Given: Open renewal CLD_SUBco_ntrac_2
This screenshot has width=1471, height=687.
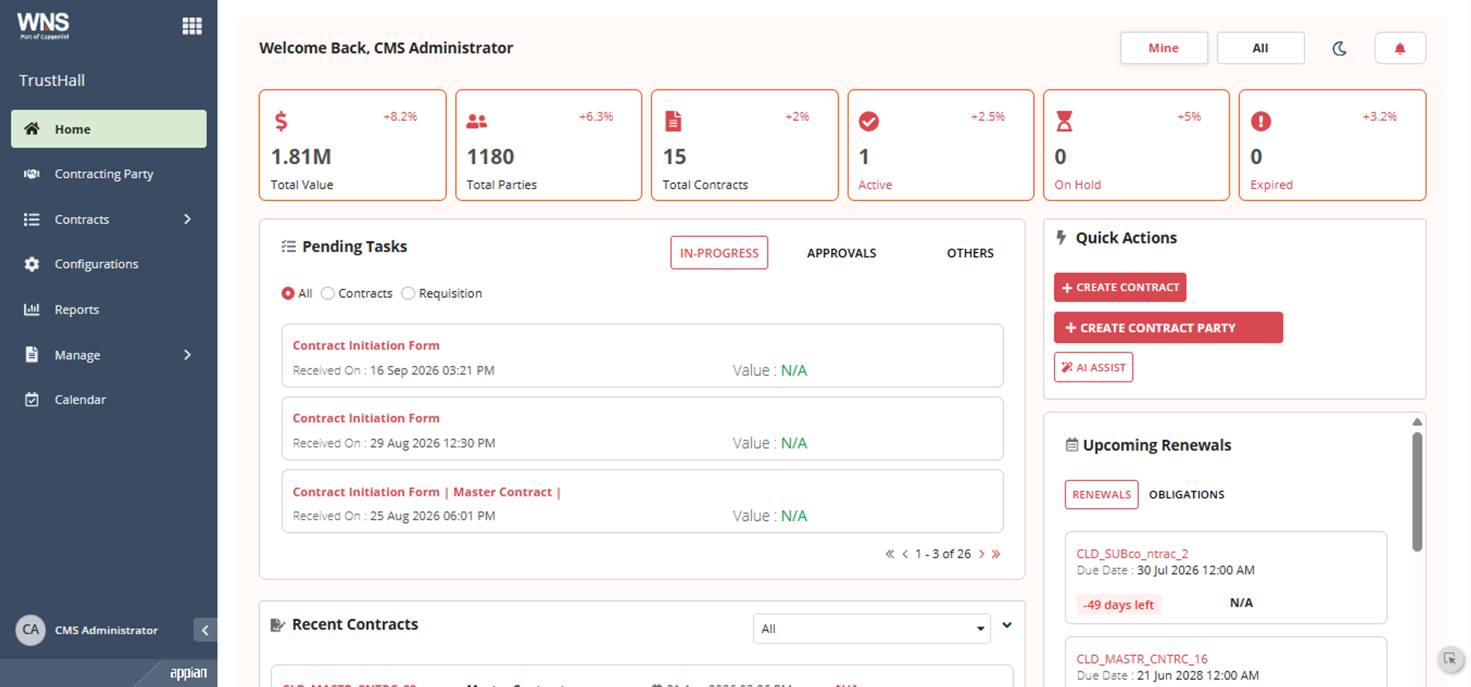Looking at the screenshot, I should (x=1132, y=554).
